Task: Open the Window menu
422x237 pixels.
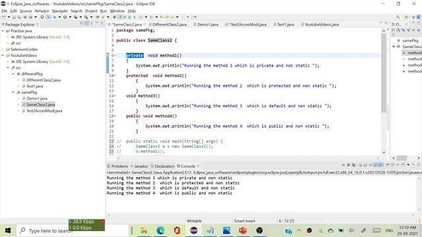Action: [x=117, y=11]
